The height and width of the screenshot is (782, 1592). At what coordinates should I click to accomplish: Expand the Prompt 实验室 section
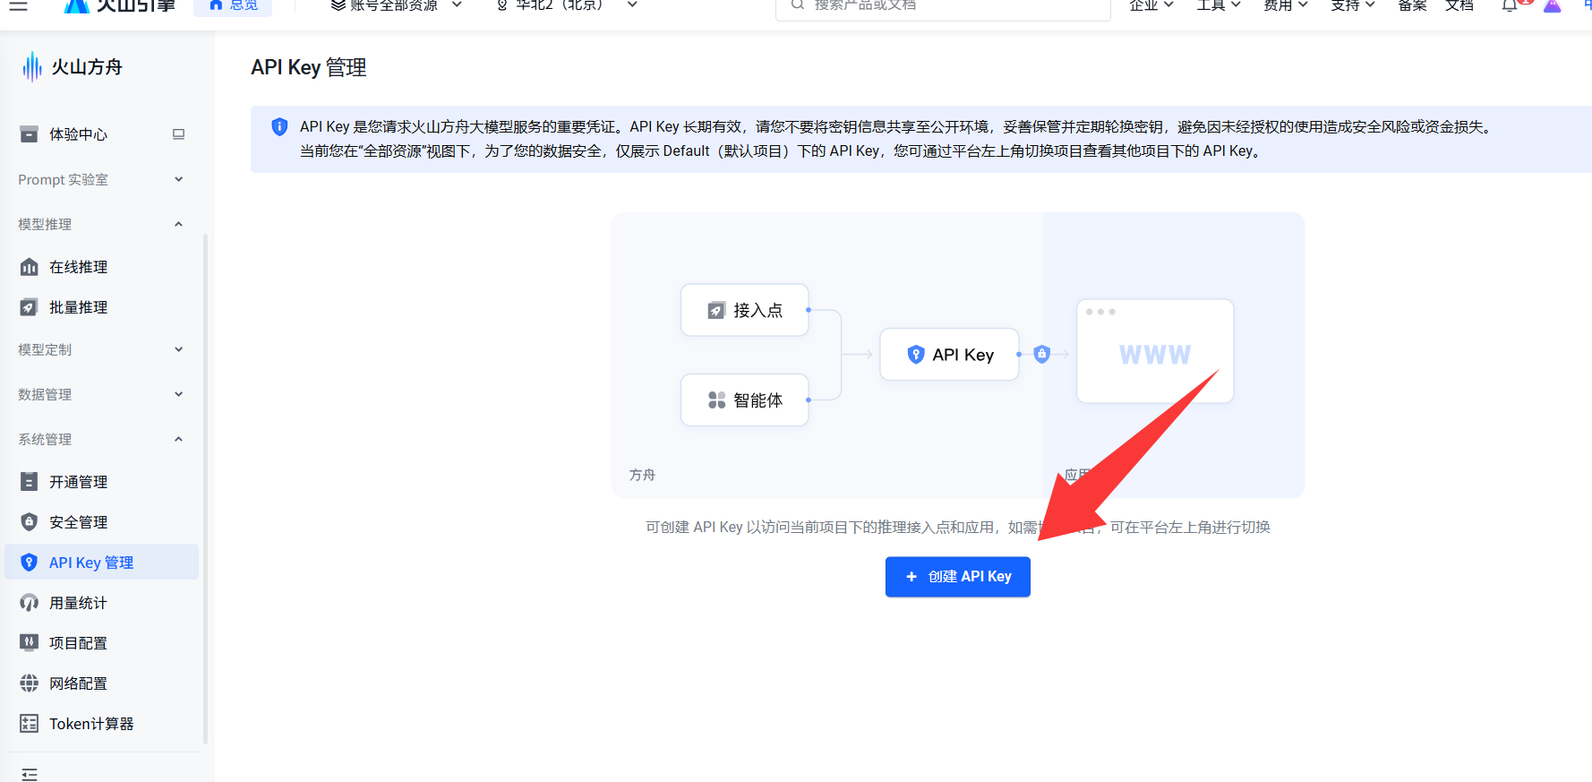click(x=100, y=180)
